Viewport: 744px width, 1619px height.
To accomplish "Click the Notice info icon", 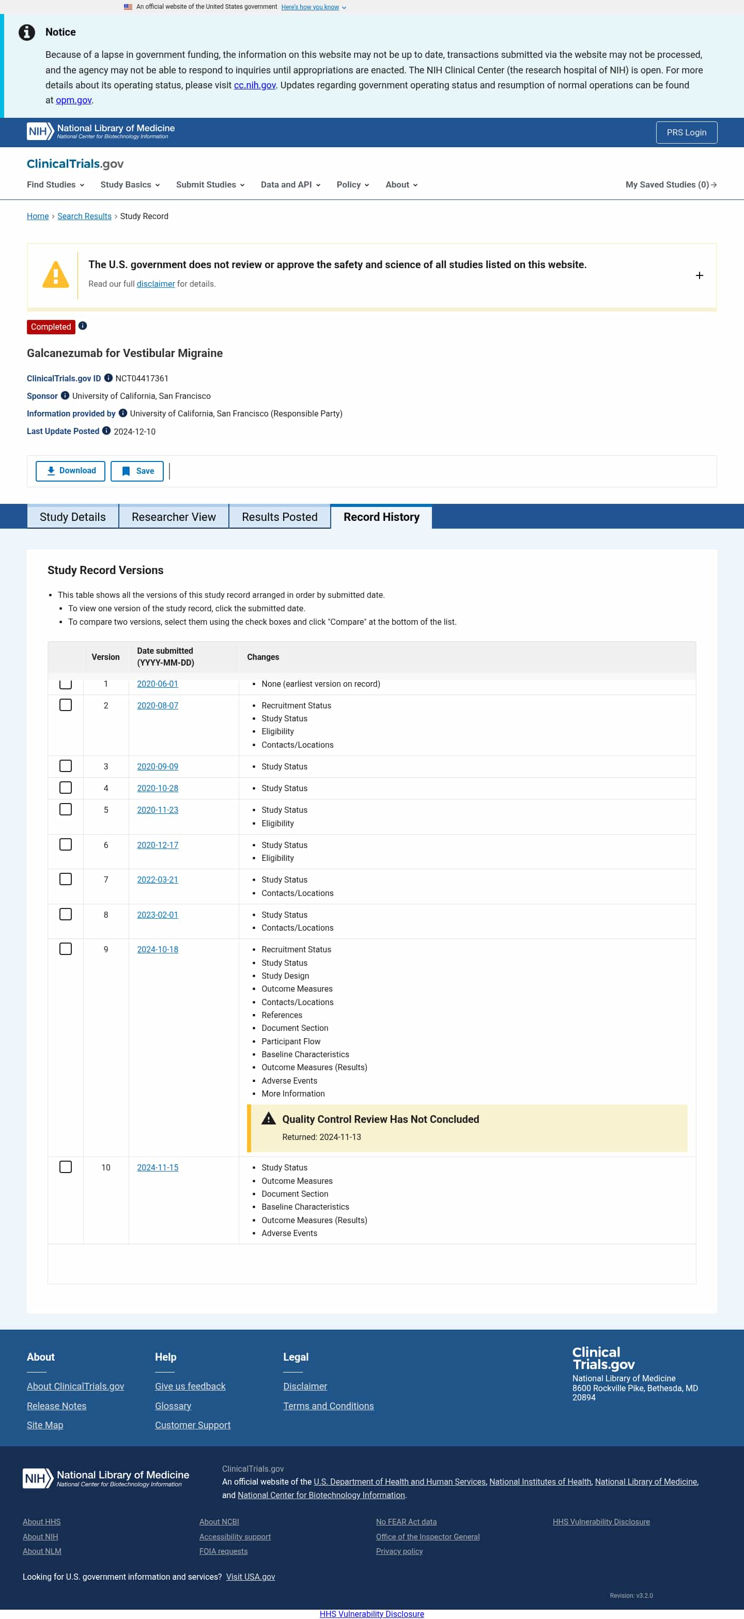I will (x=26, y=32).
